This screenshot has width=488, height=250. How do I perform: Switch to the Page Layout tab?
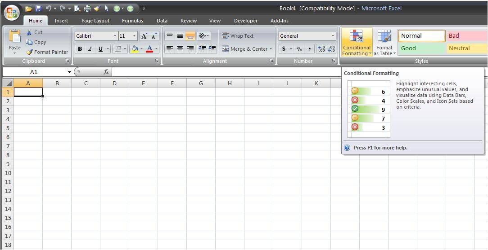tap(95, 21)
